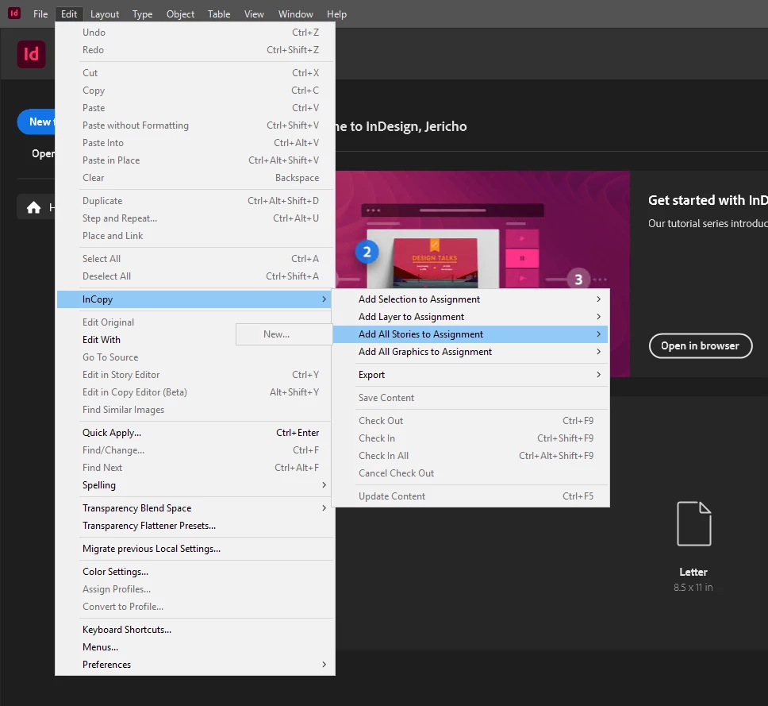Click the Open in browser button

701,346
